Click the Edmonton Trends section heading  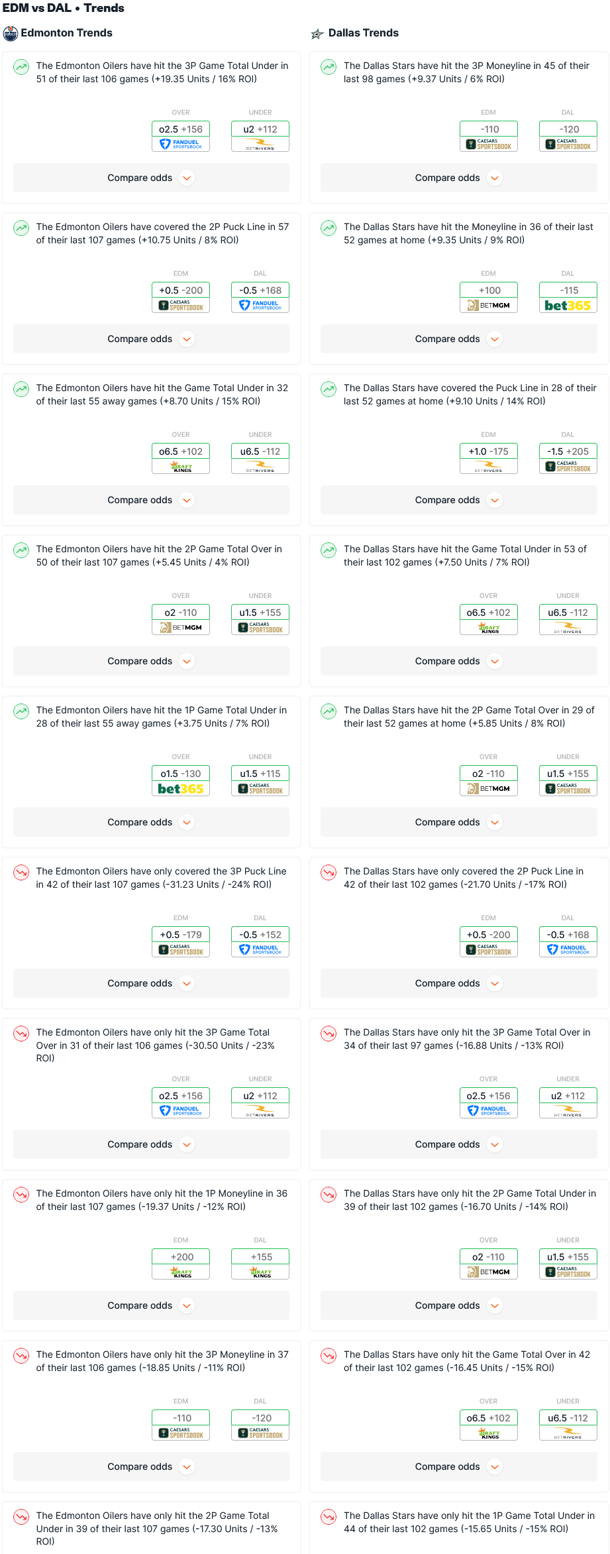tap(66, 33)
